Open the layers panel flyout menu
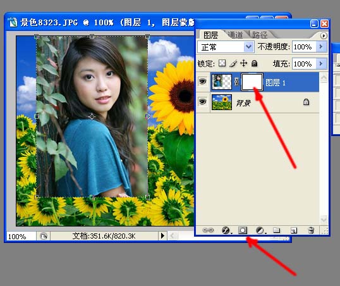Viewport: 340px width, 286px height. pos(324,35)
